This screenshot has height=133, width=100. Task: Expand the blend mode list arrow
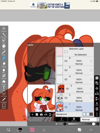(x=98, y=119)
